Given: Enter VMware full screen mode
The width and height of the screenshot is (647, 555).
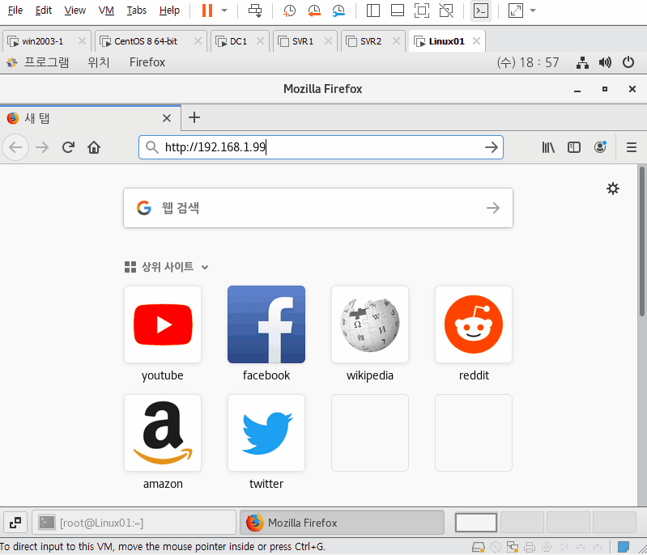Looking at the screenshot, I should [422, 11].
